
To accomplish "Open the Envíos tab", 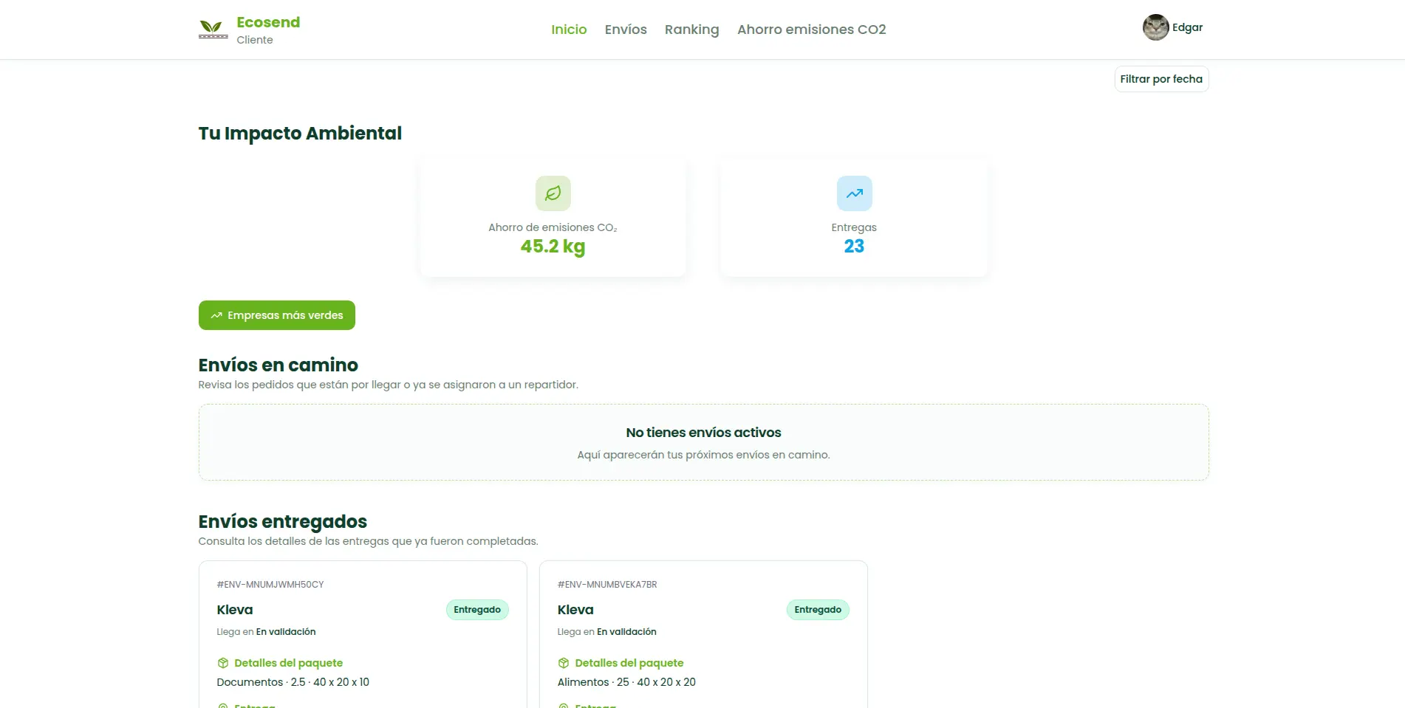I will click(626, 30).
